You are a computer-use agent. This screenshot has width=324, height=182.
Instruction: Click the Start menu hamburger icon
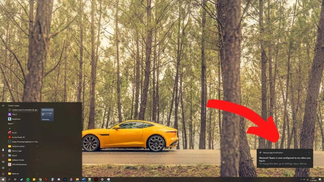(3, 106)
